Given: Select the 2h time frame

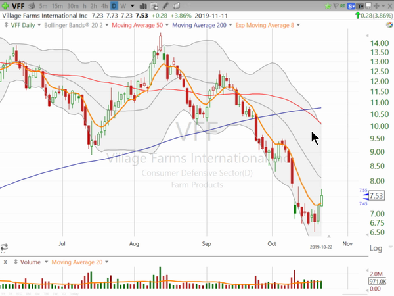Looking at the screenshot, I should pos(94,6).
